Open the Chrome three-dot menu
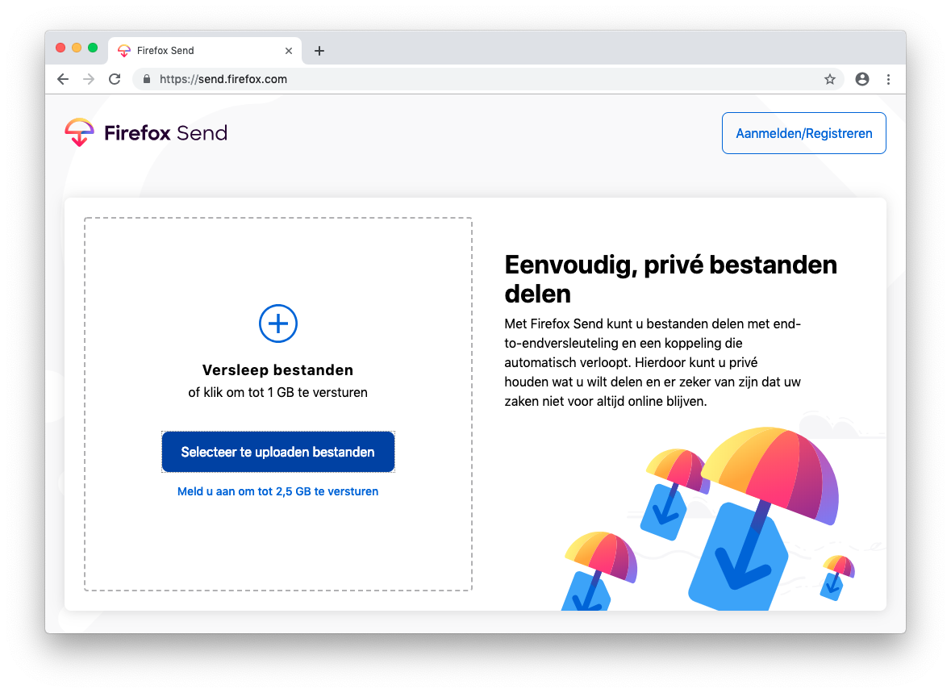This screenshot has width=951, height=693. (888, 79)
